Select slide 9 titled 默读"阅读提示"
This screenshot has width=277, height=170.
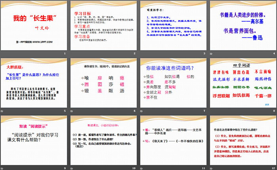pyautogui.click(x=34, y=140)
